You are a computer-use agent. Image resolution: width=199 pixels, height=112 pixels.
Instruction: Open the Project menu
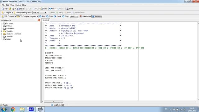coord(18,5)
